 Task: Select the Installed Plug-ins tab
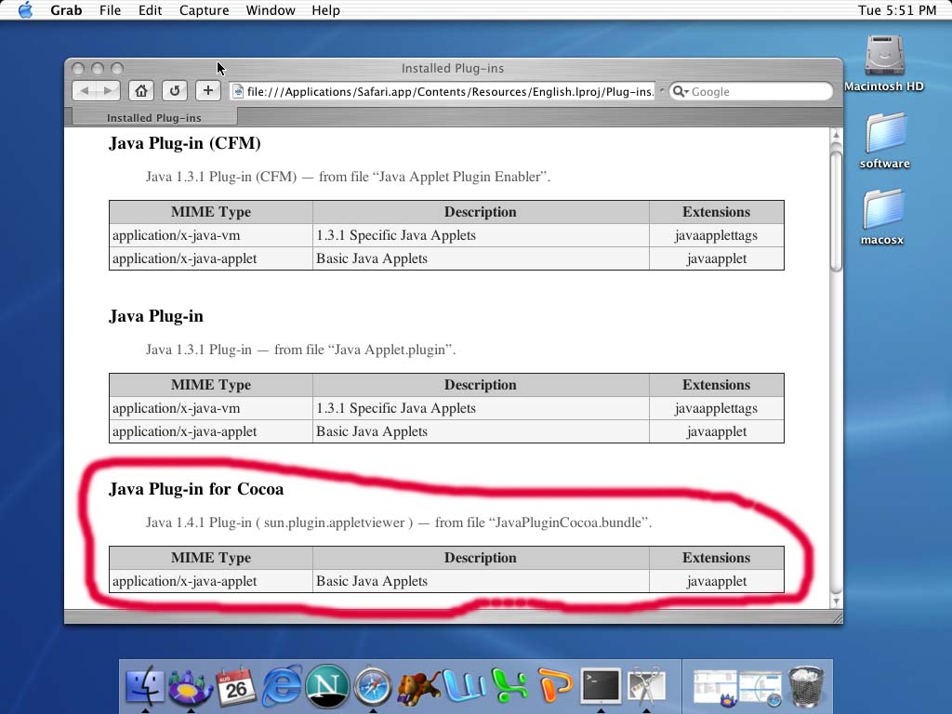(153, 117)
